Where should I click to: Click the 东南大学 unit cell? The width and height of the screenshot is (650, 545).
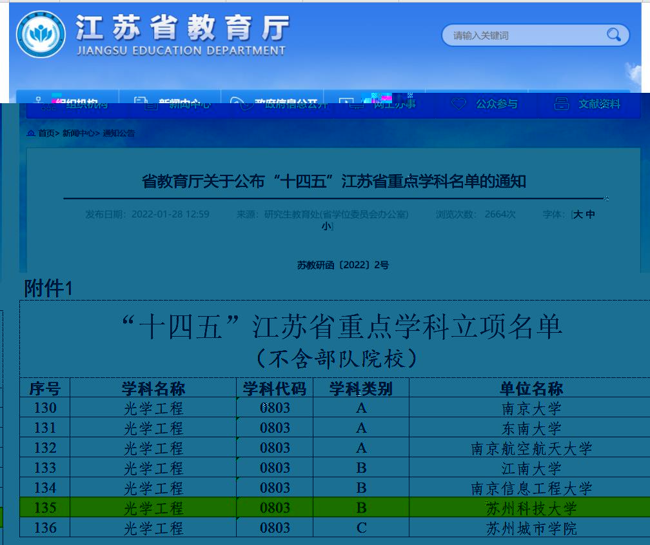coord(531,428)
